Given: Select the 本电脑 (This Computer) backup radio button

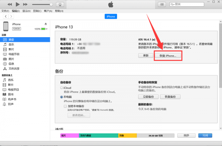Looking at the screenshot, I should (61, 97).
